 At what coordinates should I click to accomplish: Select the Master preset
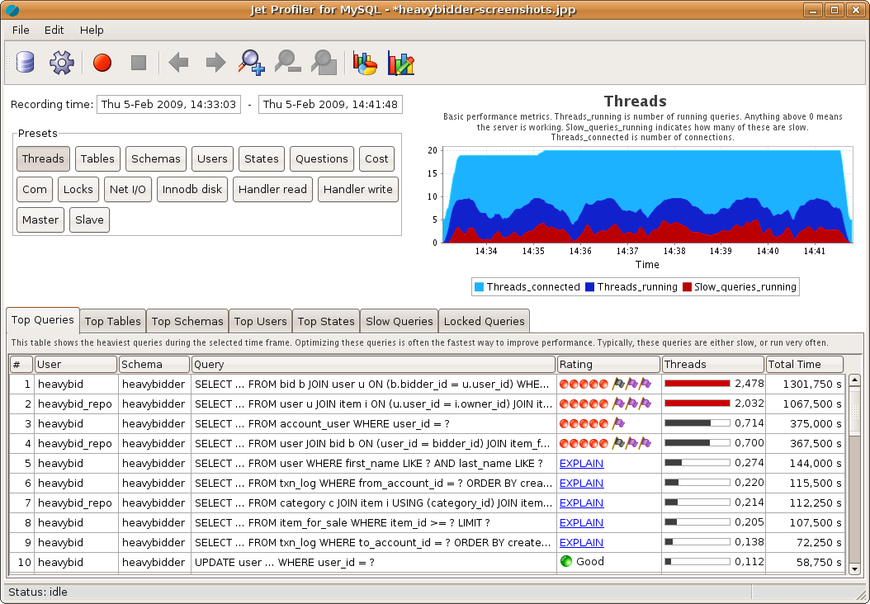(x=40, y=219)
